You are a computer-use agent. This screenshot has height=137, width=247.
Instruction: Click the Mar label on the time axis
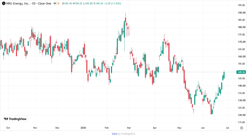pos(129,128)
